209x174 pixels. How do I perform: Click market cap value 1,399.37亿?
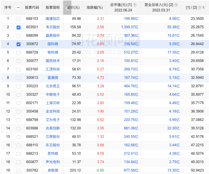130,27
